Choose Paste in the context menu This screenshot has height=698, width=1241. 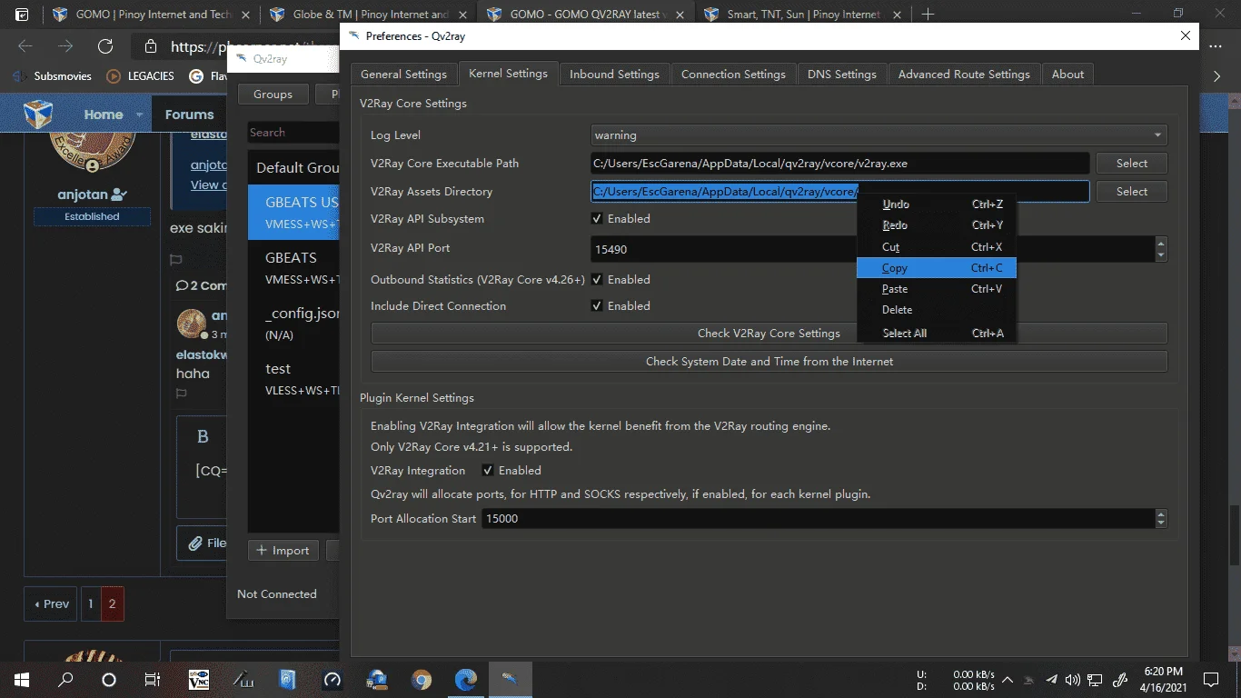936,289
